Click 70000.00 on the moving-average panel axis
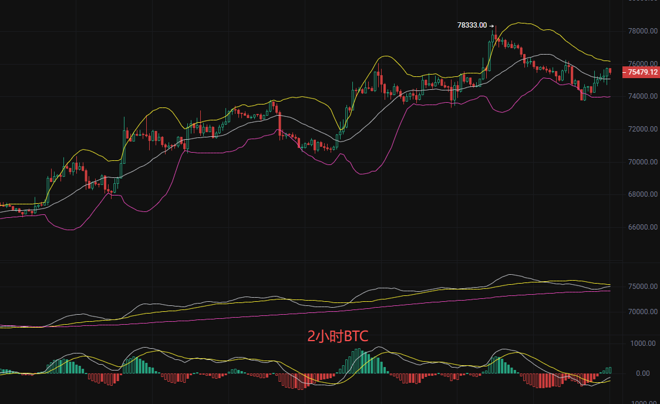The height and width of the screenshot is (404, 660). tap(641, 312)
